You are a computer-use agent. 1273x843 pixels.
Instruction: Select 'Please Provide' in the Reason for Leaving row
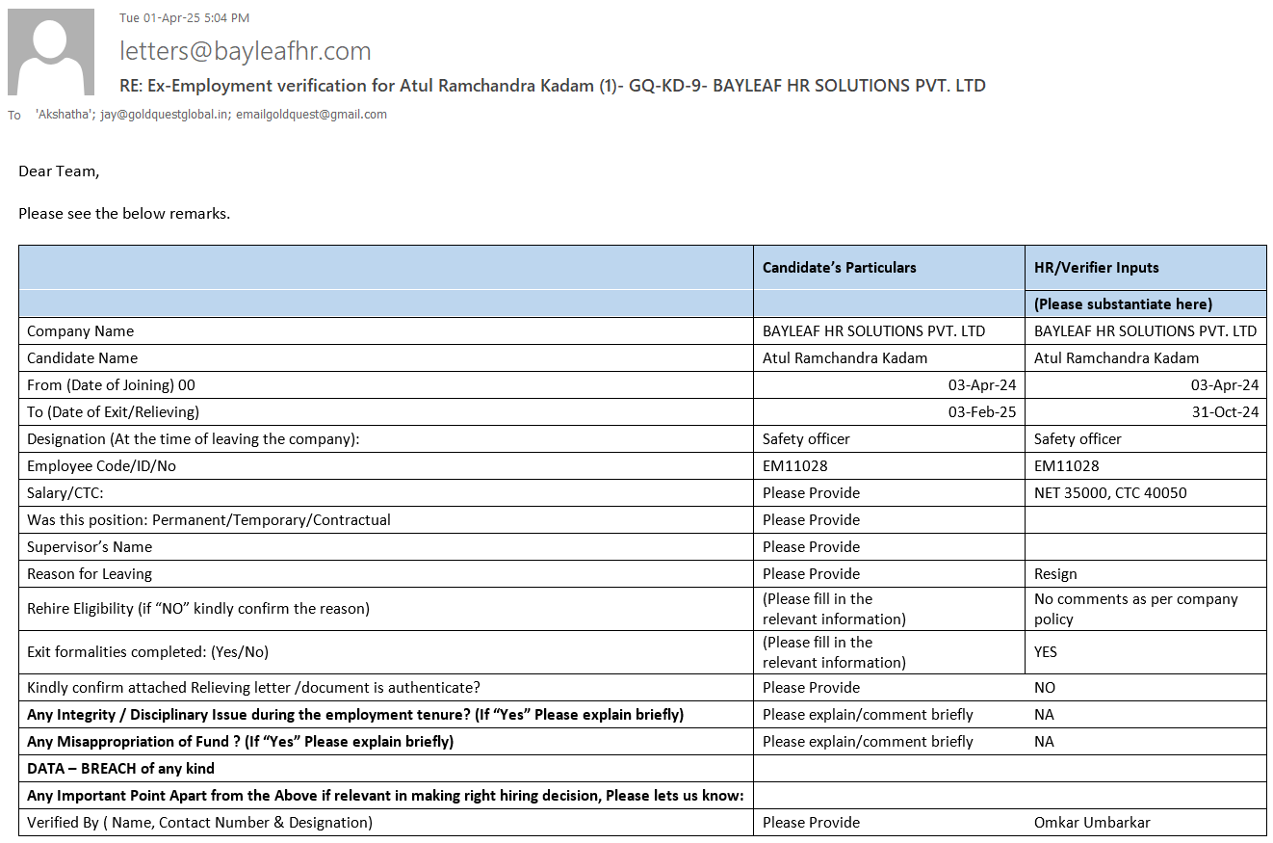(x=812, y=574)
